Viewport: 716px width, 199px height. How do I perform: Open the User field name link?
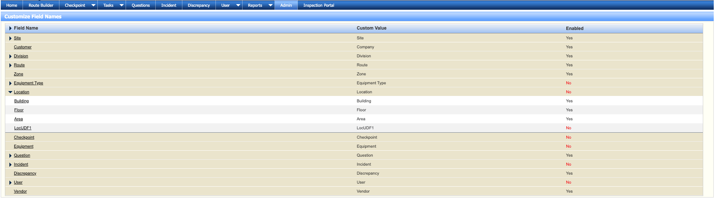(18, 183)
